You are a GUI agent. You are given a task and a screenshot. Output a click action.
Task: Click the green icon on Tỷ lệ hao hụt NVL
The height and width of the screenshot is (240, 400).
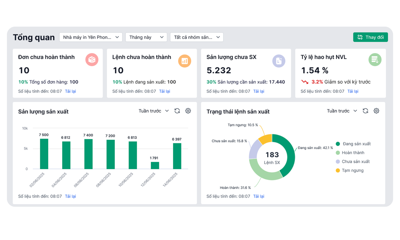point(375,60)
